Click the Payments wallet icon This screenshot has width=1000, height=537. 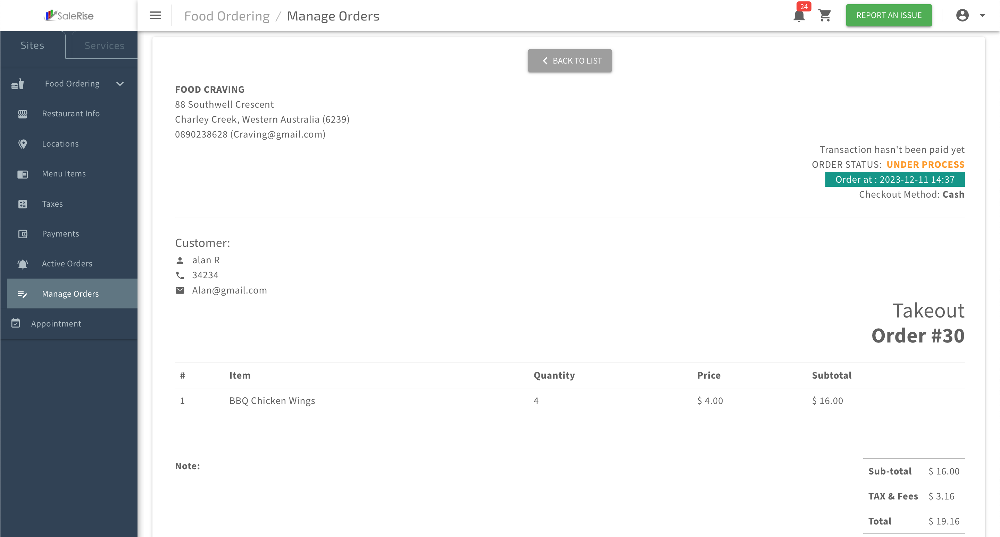pos(23,234)
